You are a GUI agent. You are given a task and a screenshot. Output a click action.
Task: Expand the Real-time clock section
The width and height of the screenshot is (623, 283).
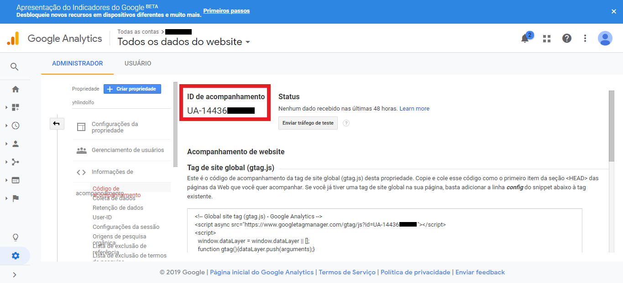pos(16,126)
